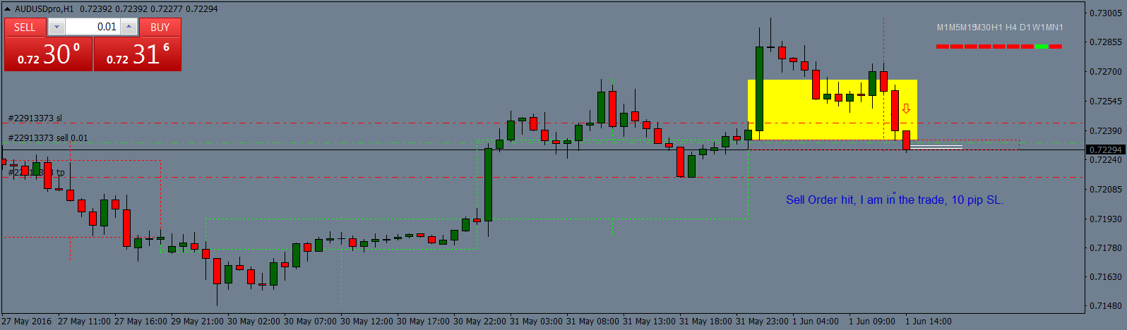The height and width of the screenshot is (330, 1127).
Task: Click the 0.72294 current price label
Action: pos(1106,149)
